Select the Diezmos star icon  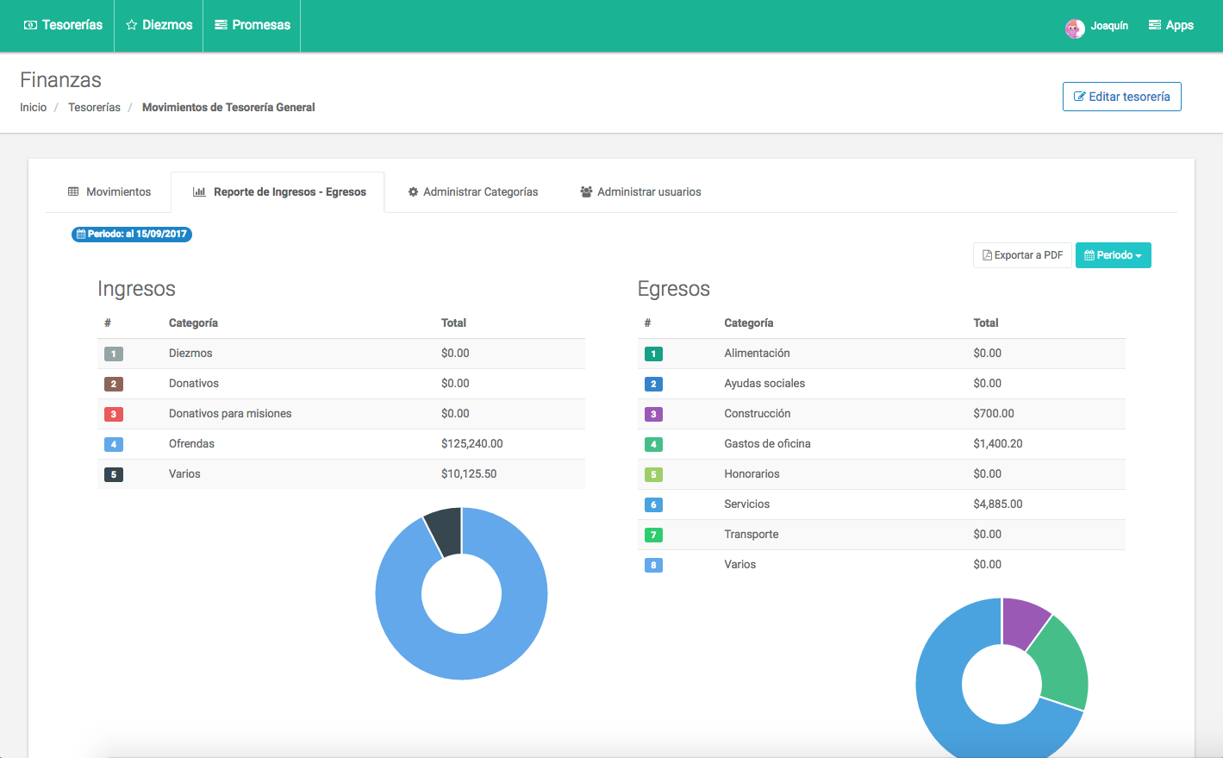coord(133,25)
